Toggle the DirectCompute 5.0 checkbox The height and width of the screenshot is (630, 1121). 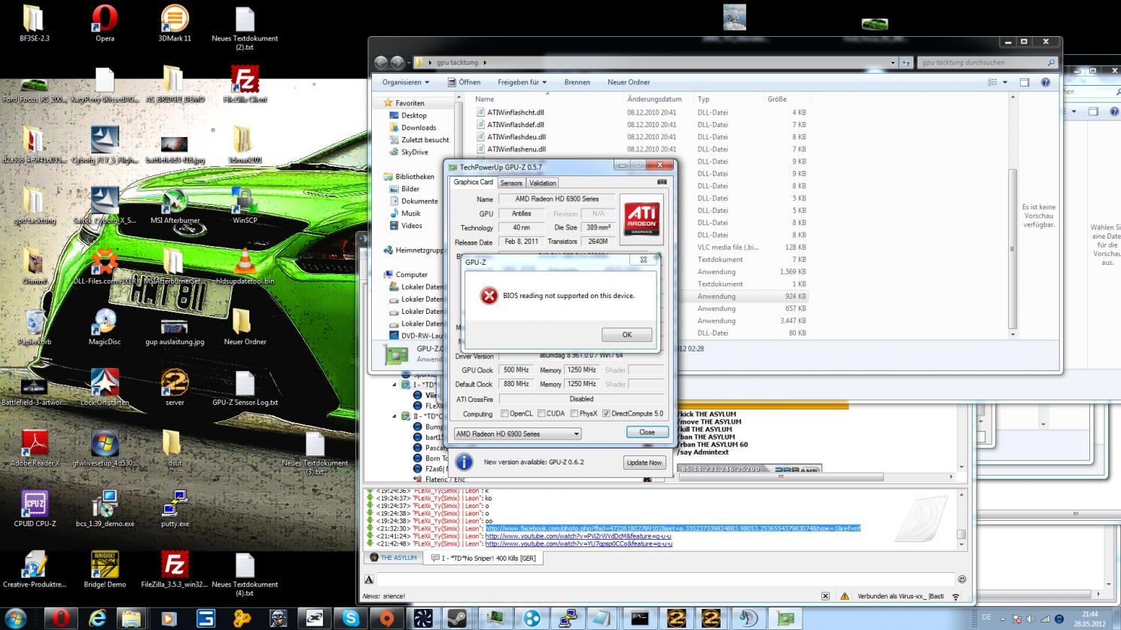click(x=606, y=413)
